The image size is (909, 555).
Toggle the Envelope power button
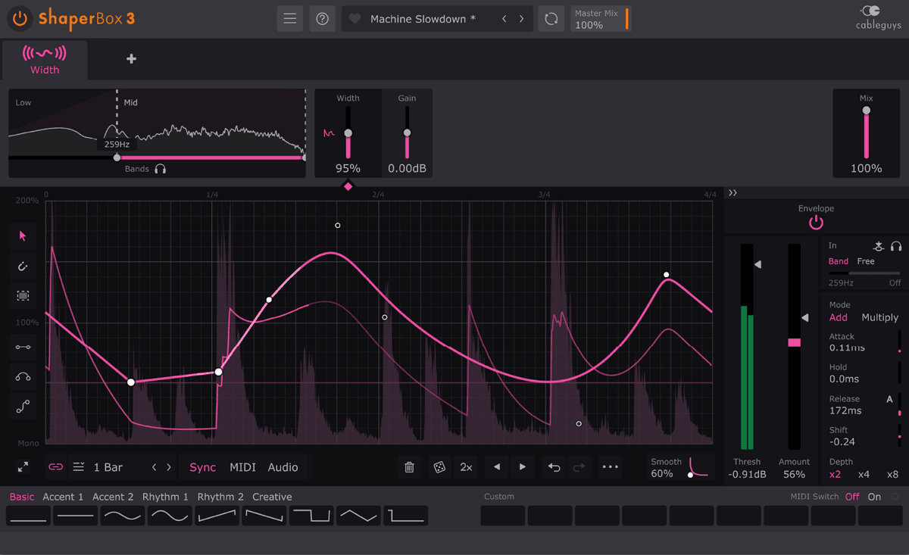816,222
